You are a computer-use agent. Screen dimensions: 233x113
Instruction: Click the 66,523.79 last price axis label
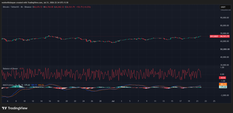(x=225, y=36)
